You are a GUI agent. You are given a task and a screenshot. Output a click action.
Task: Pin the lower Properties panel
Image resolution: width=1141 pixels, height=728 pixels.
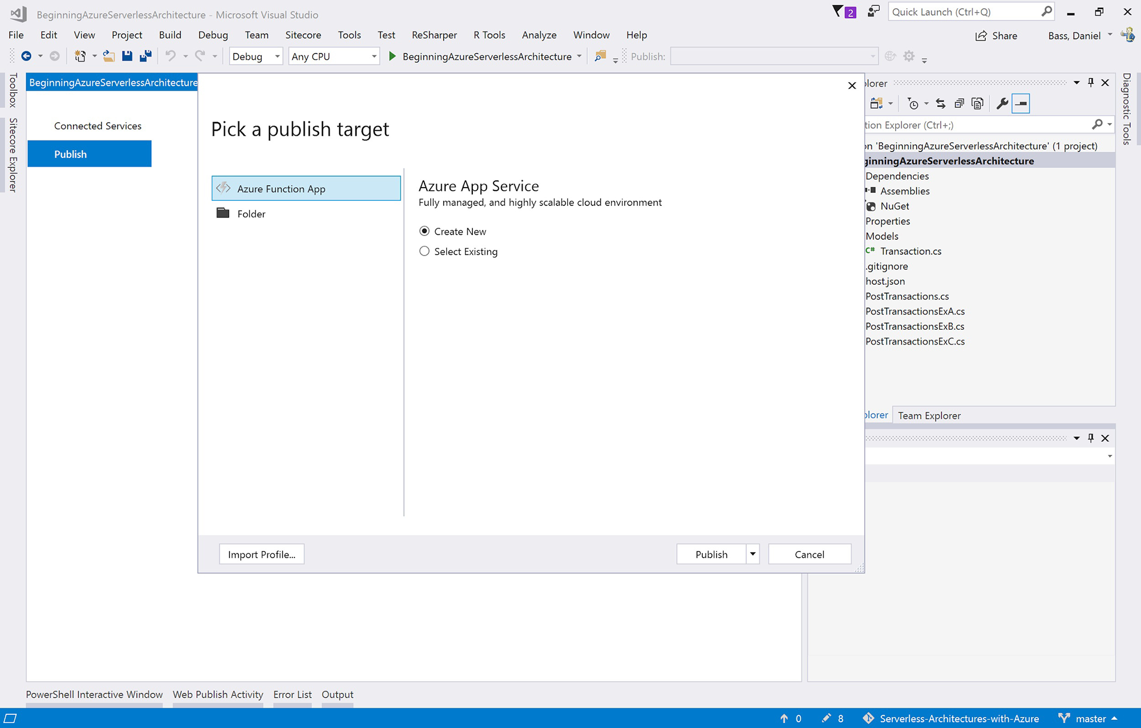(1091, 438)
